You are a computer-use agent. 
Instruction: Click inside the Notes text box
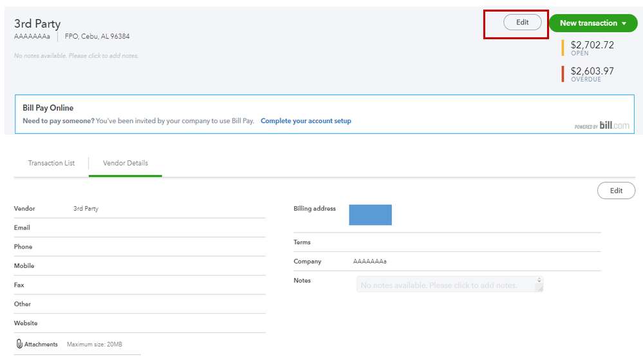tap(444, 285)
